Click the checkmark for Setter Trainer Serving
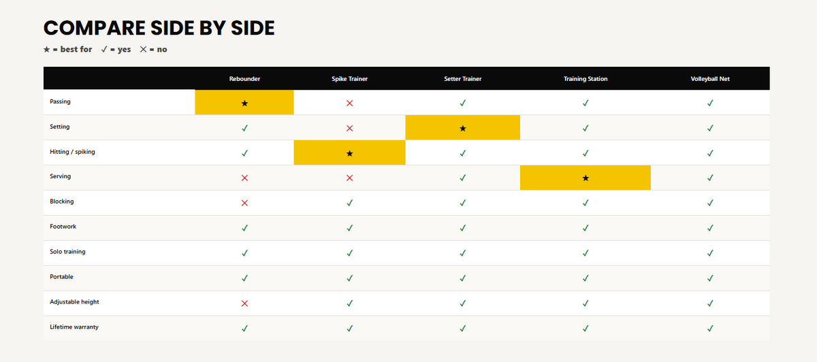817x362 pixels. (x=462, y=178)
